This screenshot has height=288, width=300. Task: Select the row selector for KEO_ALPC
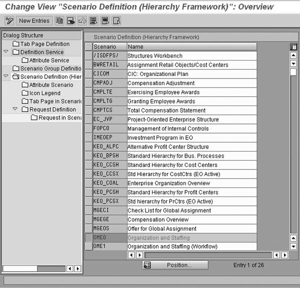pos(88,147)
